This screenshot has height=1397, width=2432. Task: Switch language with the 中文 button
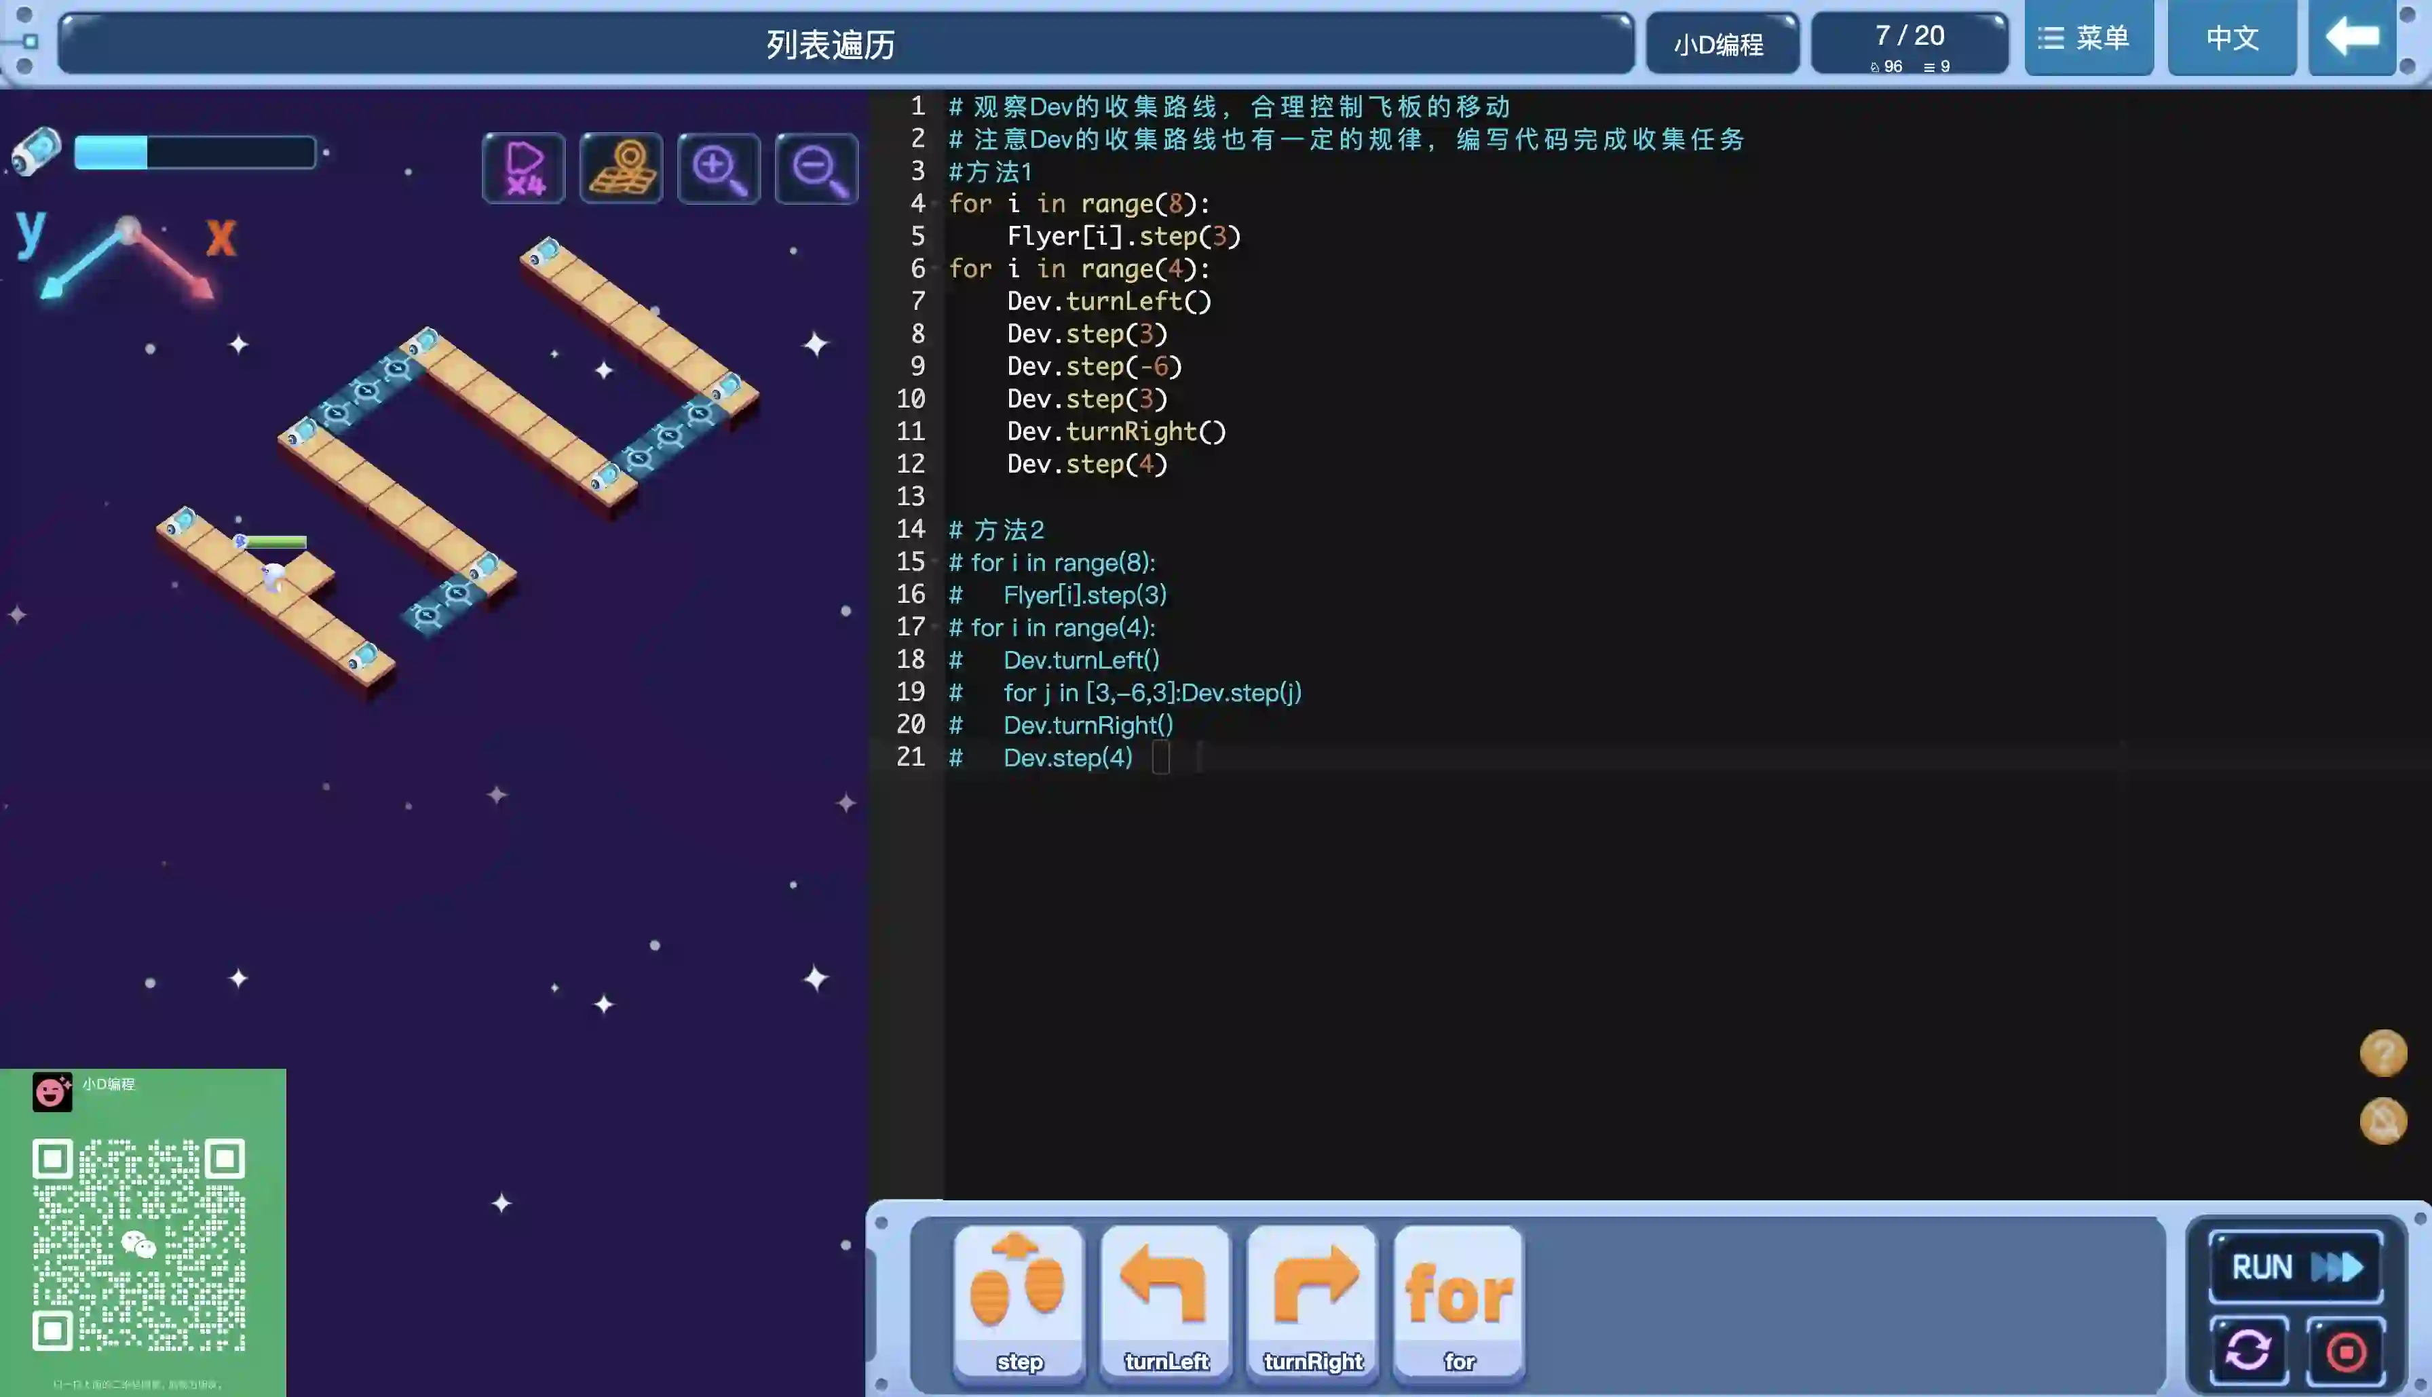(2231, 39)
